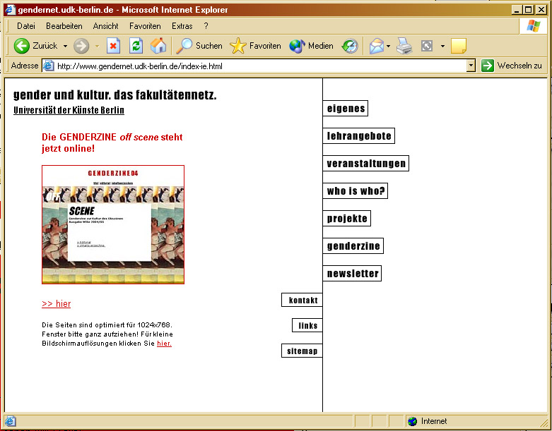
Task: Click the Windows flag logo
Action: pyautogui.click(x=534, y=26)
